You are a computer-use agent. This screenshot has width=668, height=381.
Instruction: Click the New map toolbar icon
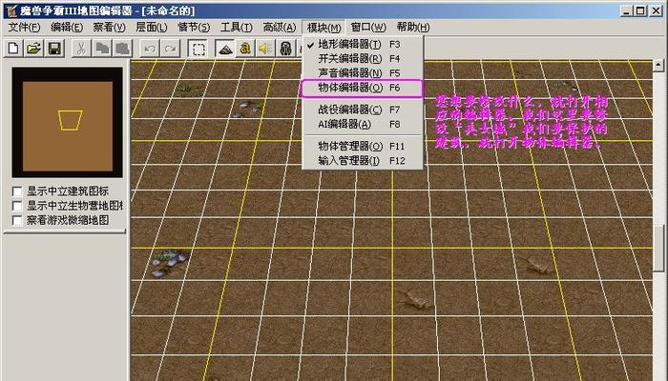coord(13,49)
